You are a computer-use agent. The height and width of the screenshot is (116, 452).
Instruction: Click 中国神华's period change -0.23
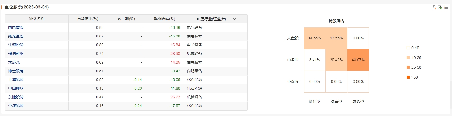pyautogui.click(x=138, y=88)
